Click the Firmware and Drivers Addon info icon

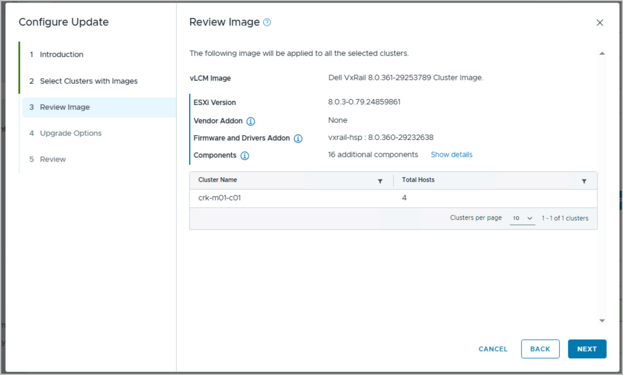click(298, 139)
